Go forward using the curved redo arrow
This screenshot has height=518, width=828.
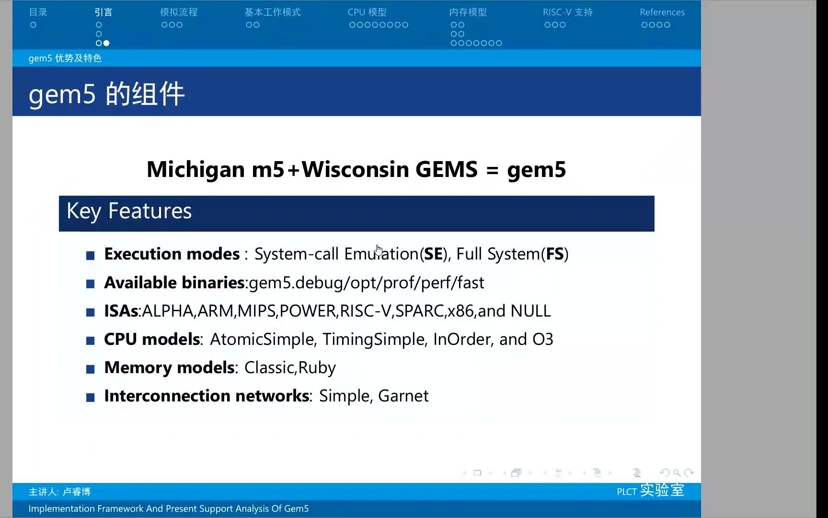tap(689, 473)
